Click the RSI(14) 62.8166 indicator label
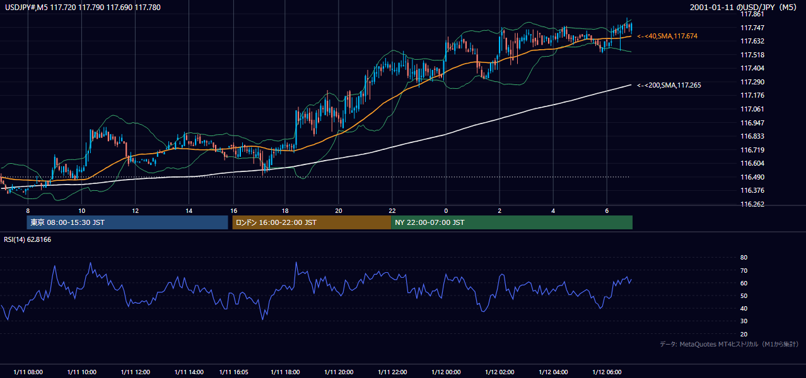The image size is (806, 378). click(x=28, y=239)
